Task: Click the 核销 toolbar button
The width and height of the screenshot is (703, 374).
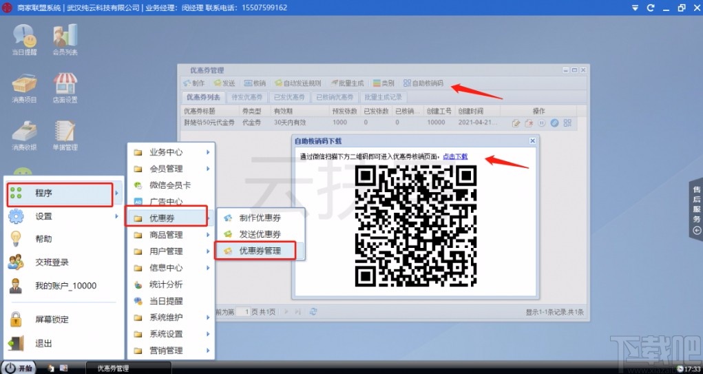Action: (x=255, y=83)
